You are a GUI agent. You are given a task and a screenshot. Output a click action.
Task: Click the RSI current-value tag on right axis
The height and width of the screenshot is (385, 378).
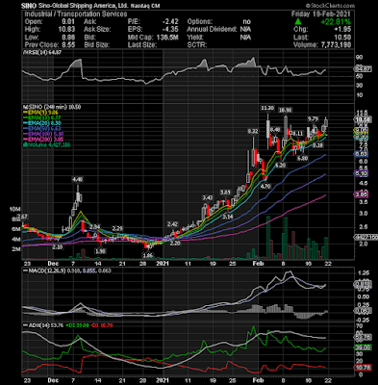tap(363, 68)
